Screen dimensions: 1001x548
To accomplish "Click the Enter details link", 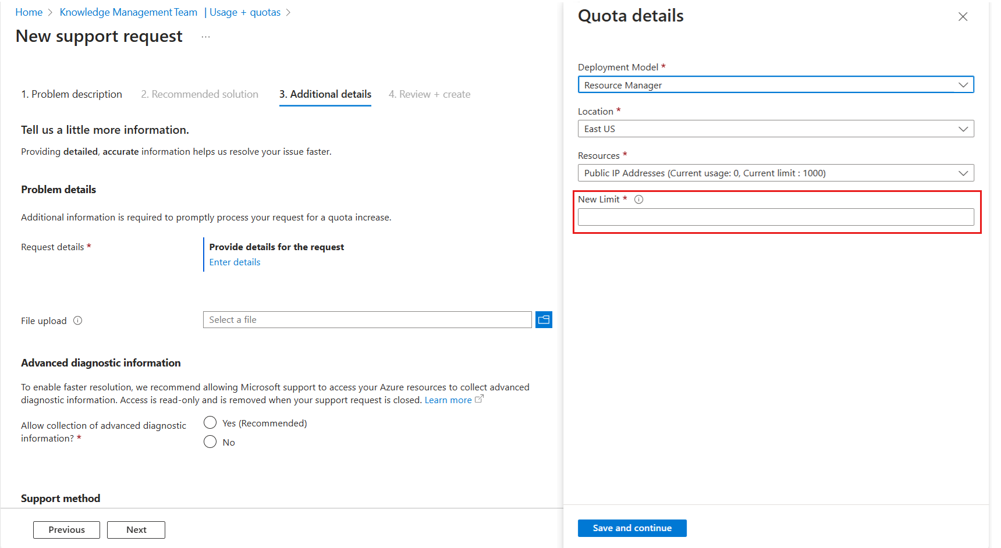I will (235, 262).
